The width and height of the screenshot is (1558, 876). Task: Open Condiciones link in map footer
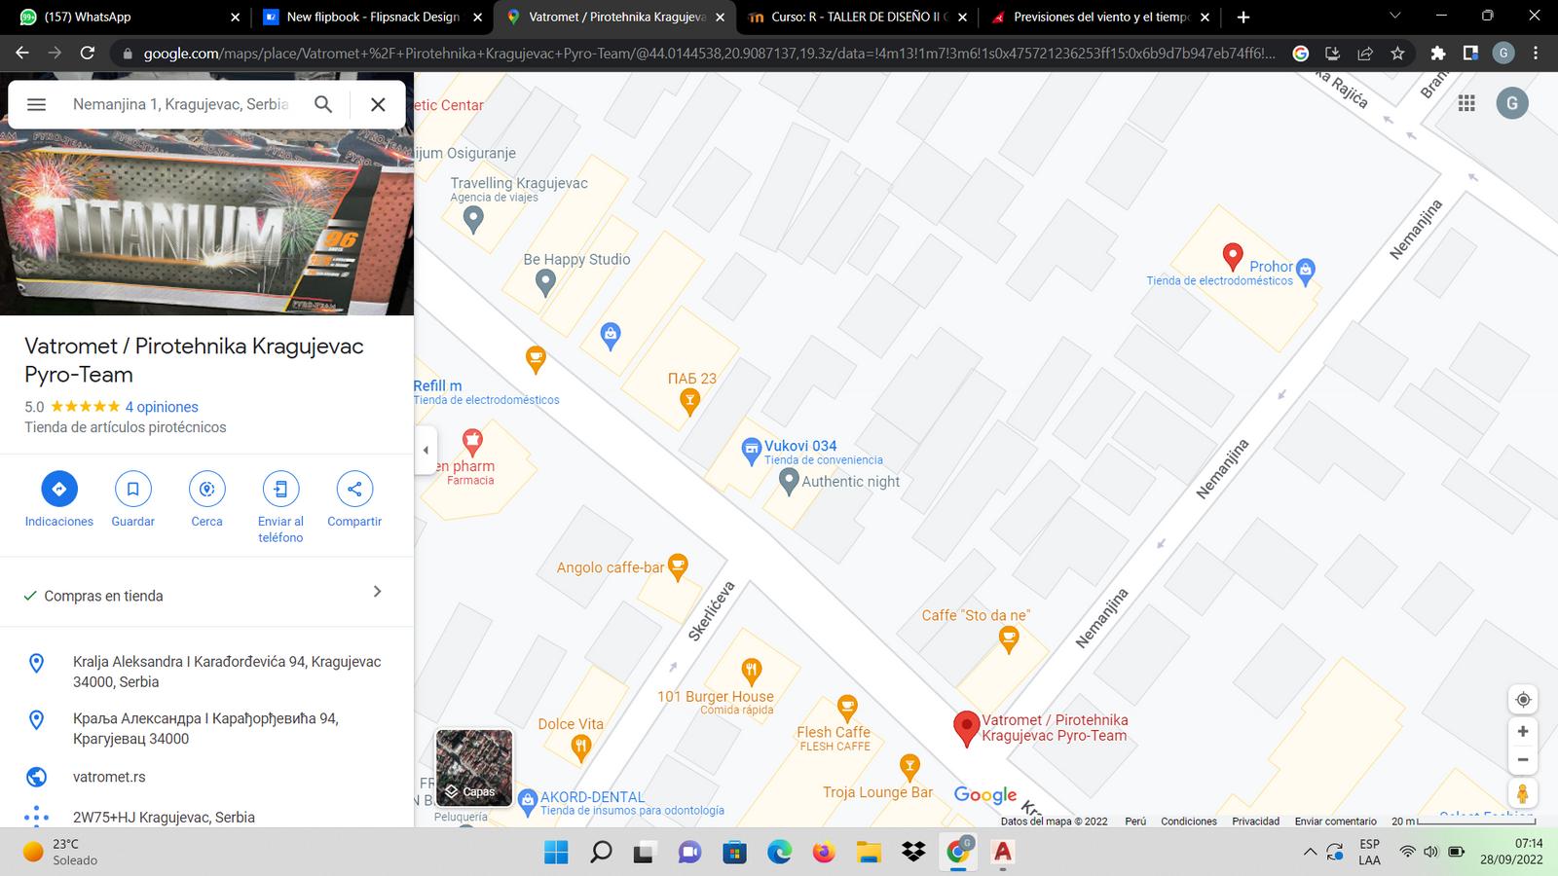1189,821
